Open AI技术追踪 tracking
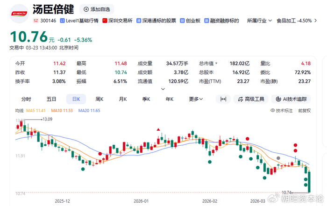 [291, 99]
